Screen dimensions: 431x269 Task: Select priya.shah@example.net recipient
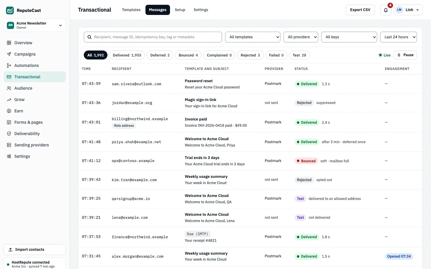136,142
